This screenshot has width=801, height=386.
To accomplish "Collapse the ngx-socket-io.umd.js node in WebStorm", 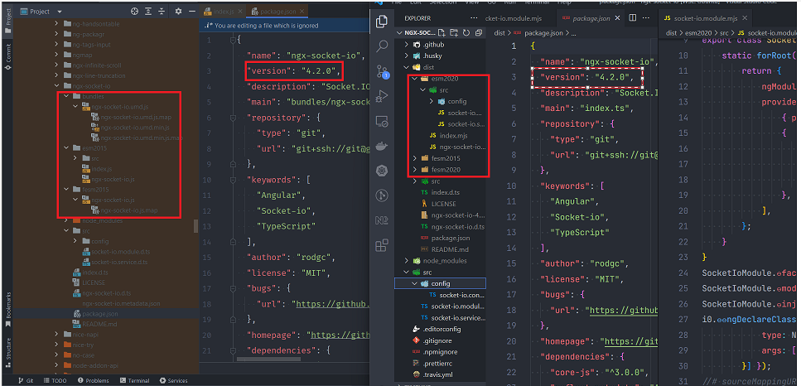I will point(75,107).
